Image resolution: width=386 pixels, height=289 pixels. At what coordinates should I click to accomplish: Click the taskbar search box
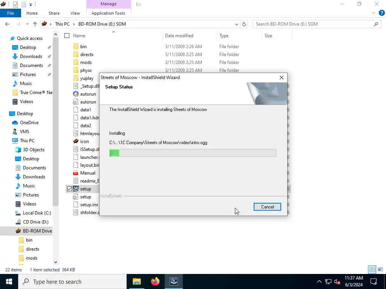72,281
